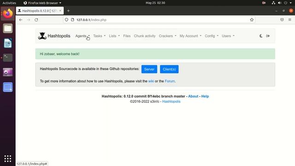Click the browser back arrow

(x=21, y=20)
